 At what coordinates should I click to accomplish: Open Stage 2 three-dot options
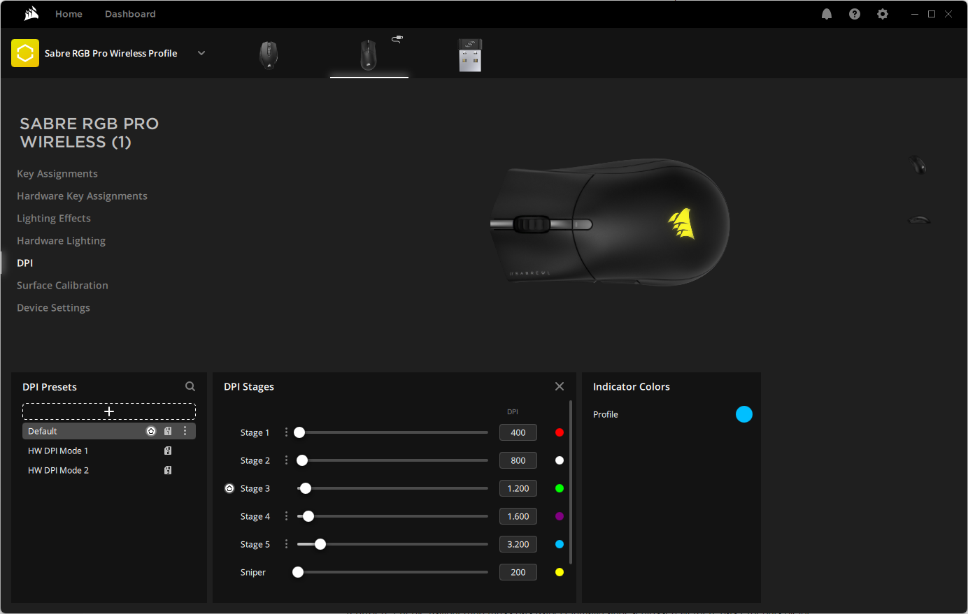click(x=286, y=460)
